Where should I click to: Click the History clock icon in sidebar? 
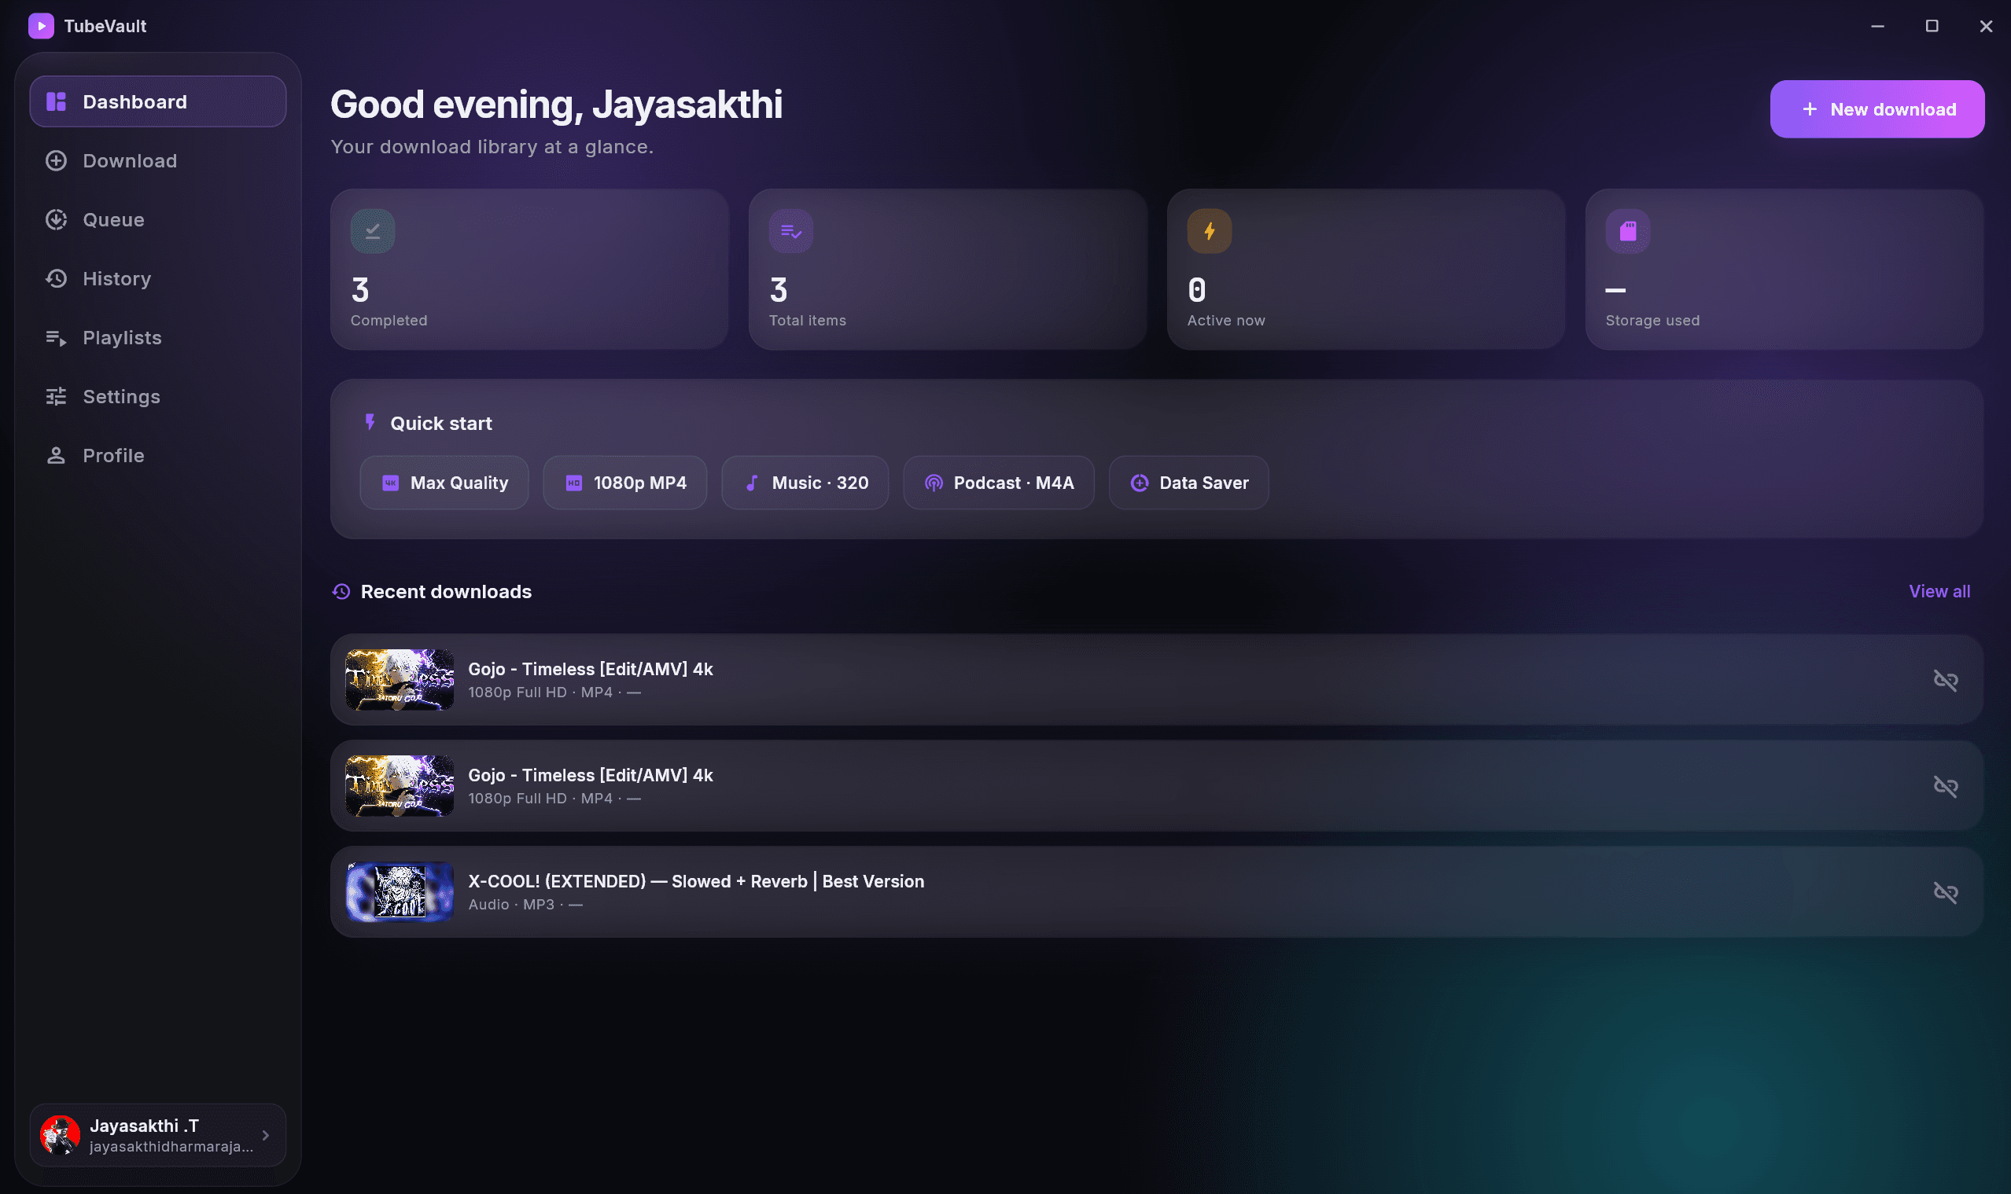point(56,278)
